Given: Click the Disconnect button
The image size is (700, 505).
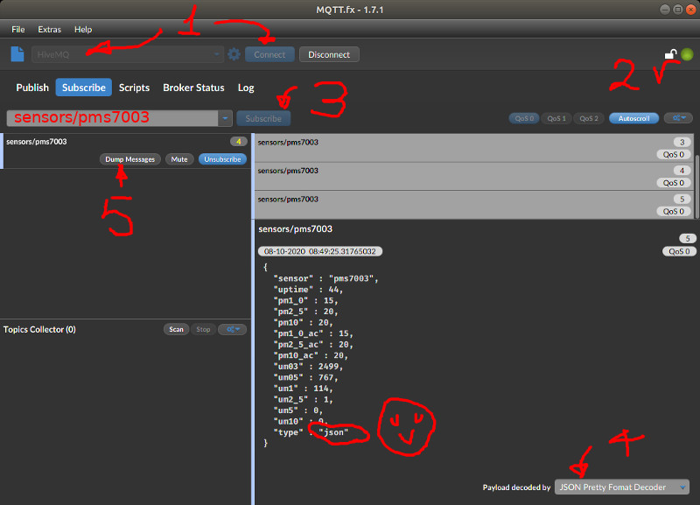Looking at the screenshot, I should pos(329,54).
